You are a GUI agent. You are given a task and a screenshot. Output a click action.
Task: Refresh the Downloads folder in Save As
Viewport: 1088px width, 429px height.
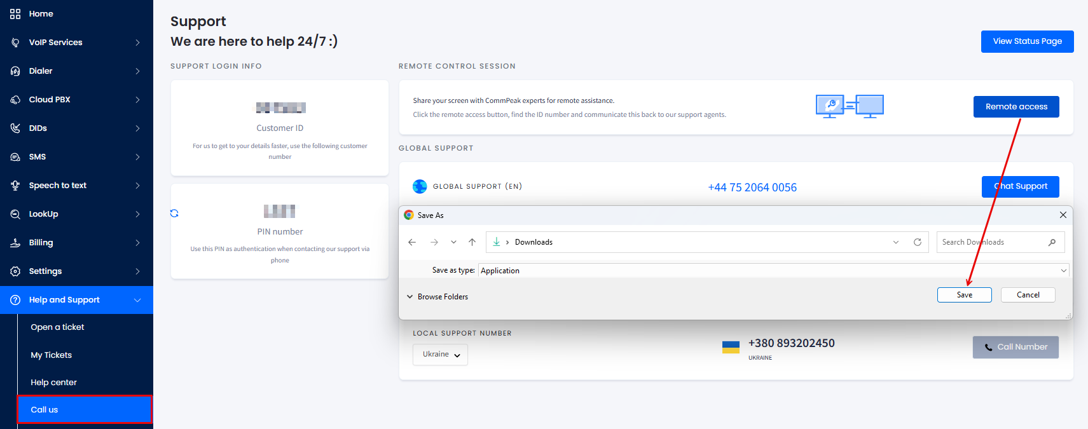(x=918, y=242)
